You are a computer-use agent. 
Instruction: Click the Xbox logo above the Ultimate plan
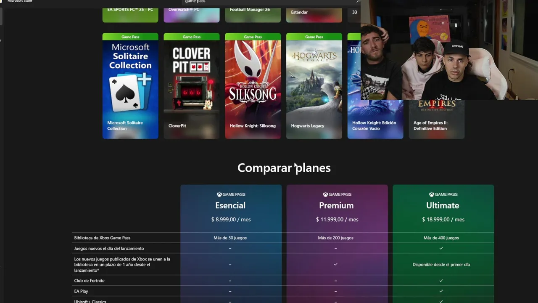click(431, 194)
